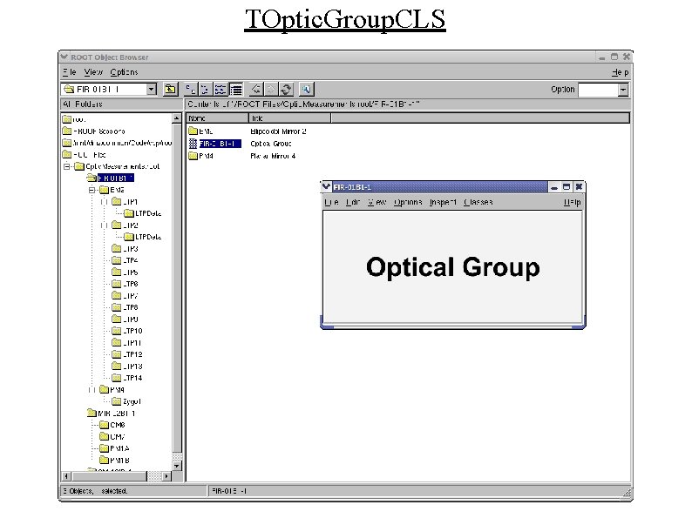Select the CM7 tree item
692x518 pixels.
118,436
